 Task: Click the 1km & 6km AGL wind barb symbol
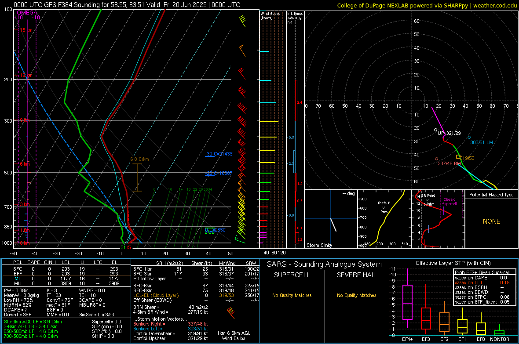[x=231, y=312]
